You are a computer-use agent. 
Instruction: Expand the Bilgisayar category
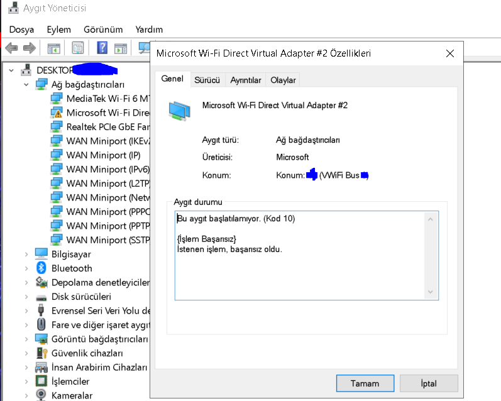pos(26,255)
